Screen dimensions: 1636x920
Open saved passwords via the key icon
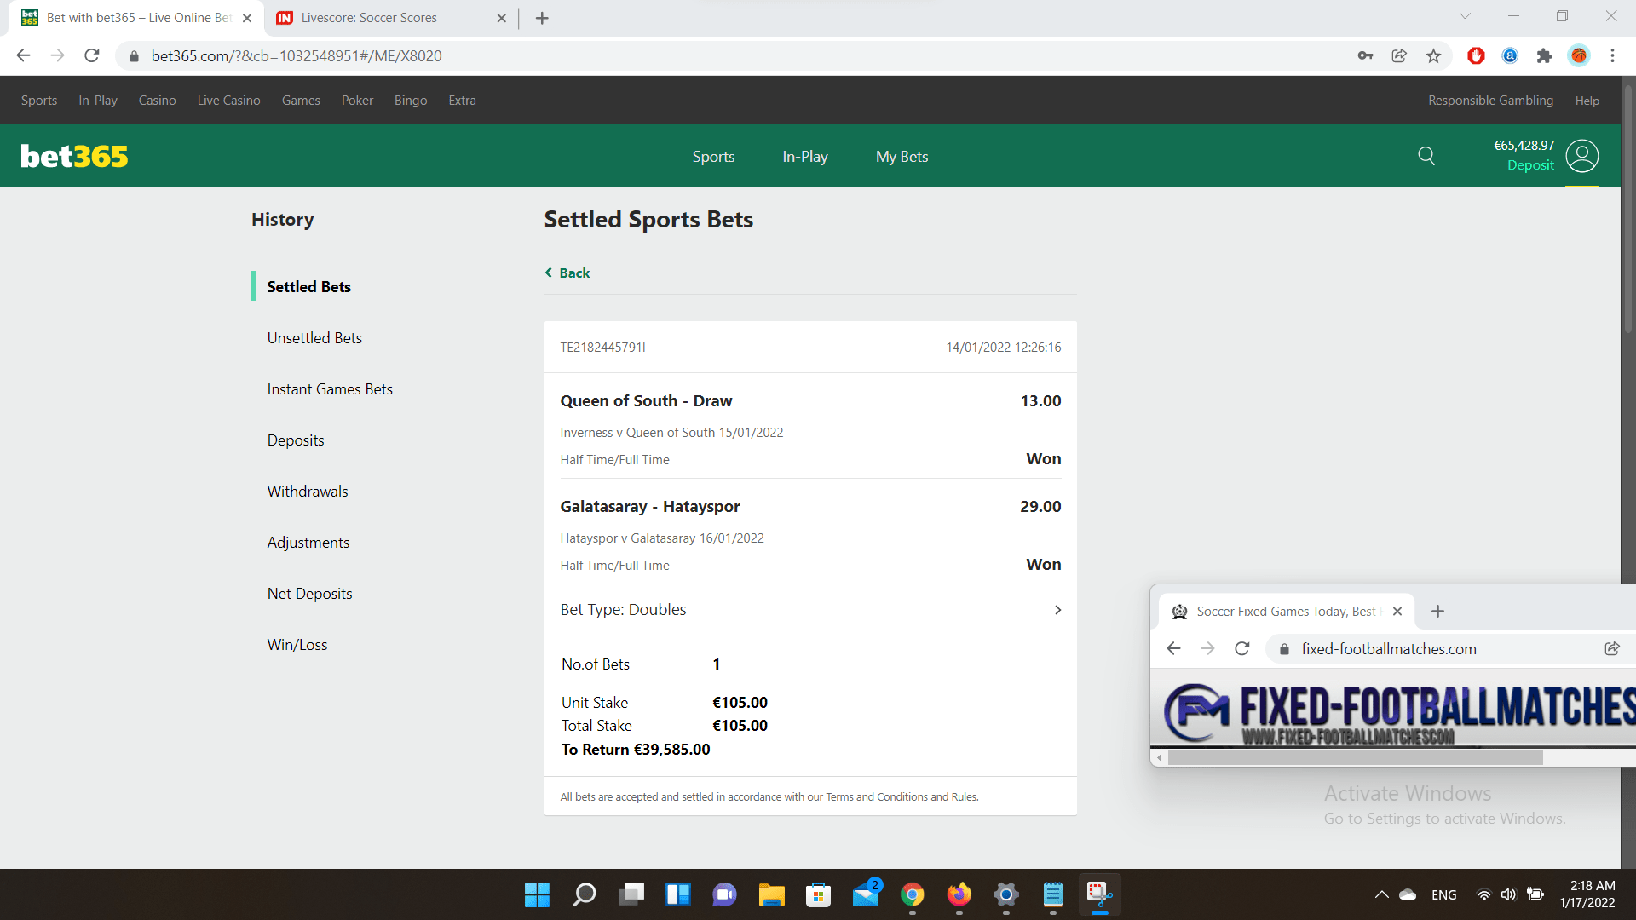pos(1364,55)
